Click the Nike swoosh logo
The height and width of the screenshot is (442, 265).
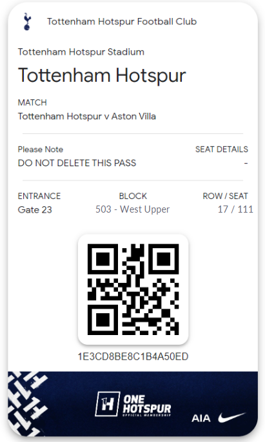(232, 418)
